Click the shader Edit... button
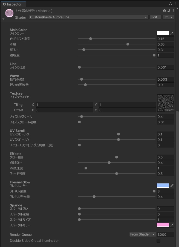 pyautogui.click(x=155, y=17)
